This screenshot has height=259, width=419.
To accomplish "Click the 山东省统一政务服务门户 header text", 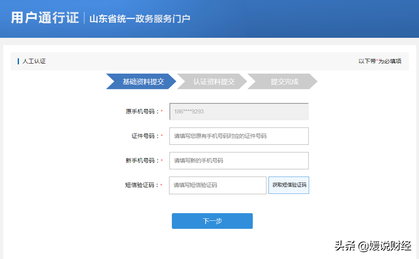I will click(x=140, y=18).
